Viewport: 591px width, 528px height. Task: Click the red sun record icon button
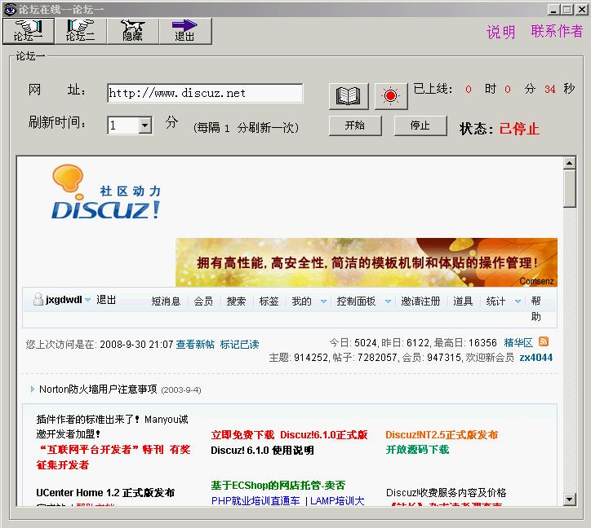point(391,96)
